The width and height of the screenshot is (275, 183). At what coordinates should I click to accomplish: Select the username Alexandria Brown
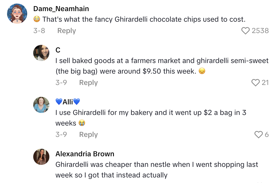coord(85,154)
